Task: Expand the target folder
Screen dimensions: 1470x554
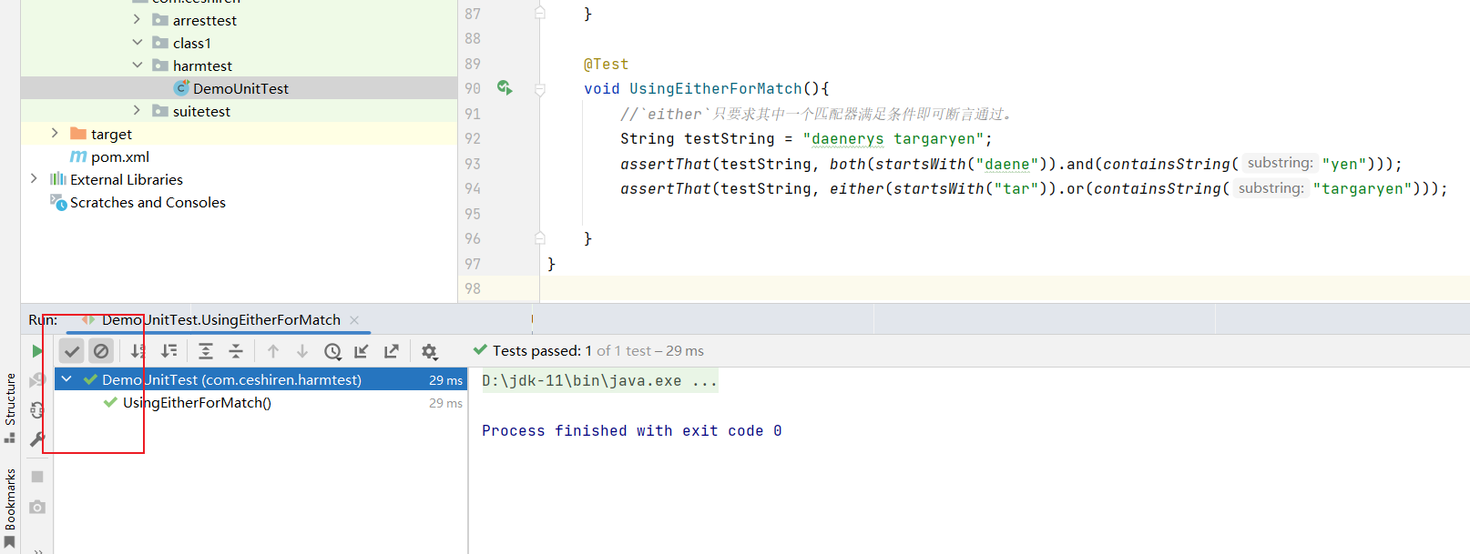Action: click(55, 134)
